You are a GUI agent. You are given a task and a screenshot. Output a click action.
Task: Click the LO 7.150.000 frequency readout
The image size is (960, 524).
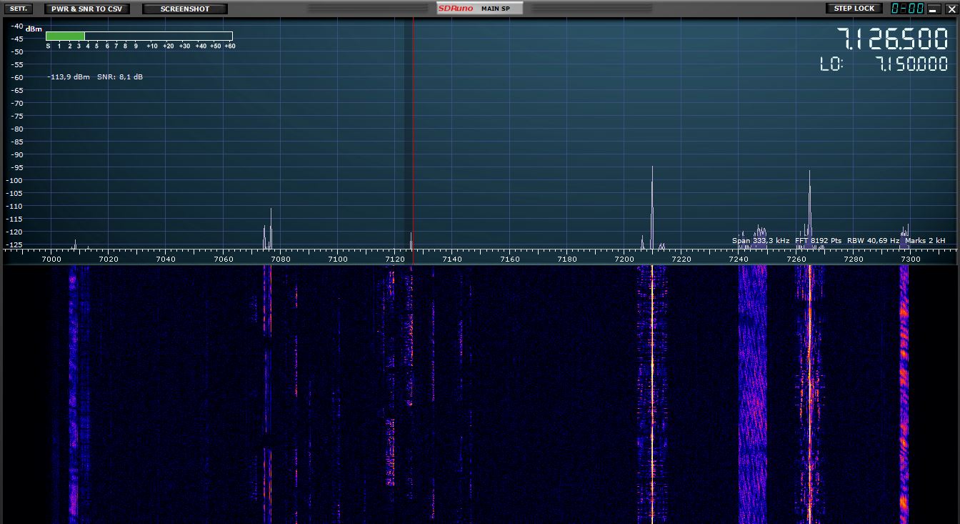[x=884, y=64]
